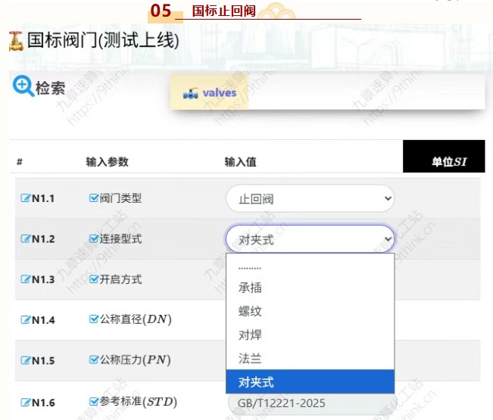Select 法兰 option in the list

(x=250, y=358)
